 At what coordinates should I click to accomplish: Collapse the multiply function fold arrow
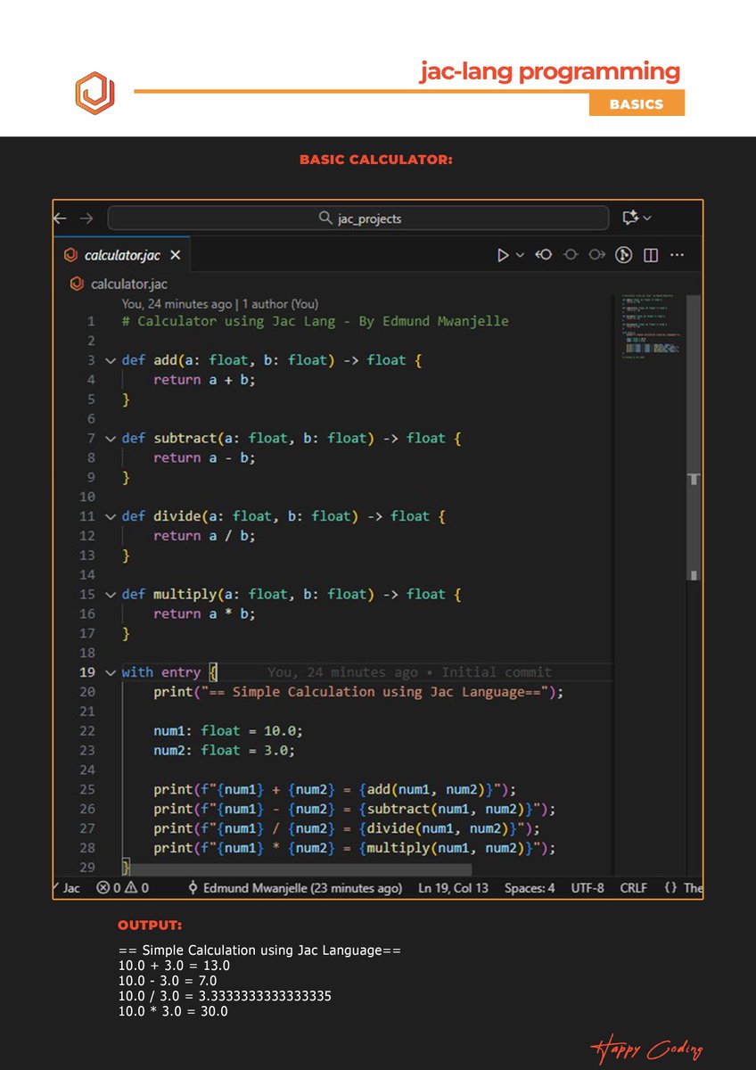tap(110, 595)
